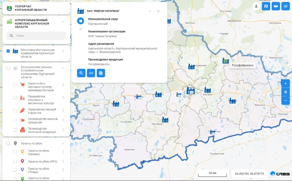Viewport: 292px width, 181px height.
Task: Enable Сельскохозяйственные потребительские кооперативы checkbox
Action: pos(8,68)
